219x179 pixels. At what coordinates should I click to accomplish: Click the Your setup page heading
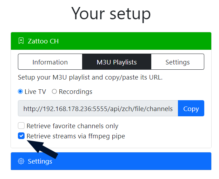(111, 14)
